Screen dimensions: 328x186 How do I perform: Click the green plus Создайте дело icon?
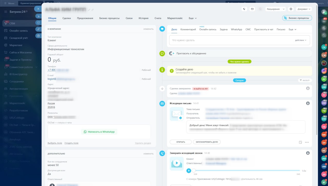pyautogui.click(x=172, y=71)
